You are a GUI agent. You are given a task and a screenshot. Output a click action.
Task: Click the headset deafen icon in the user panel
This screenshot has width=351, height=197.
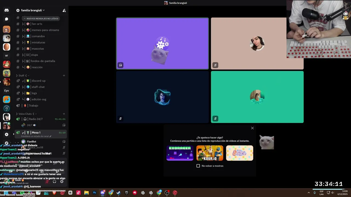(54, 181)
